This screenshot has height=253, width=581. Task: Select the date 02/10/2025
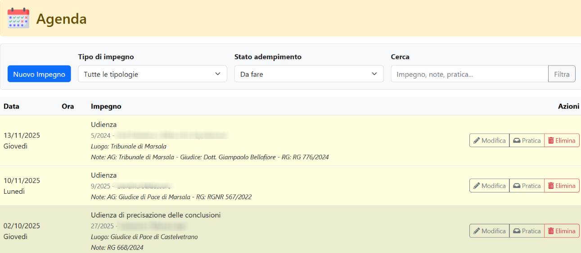(22, 226)
